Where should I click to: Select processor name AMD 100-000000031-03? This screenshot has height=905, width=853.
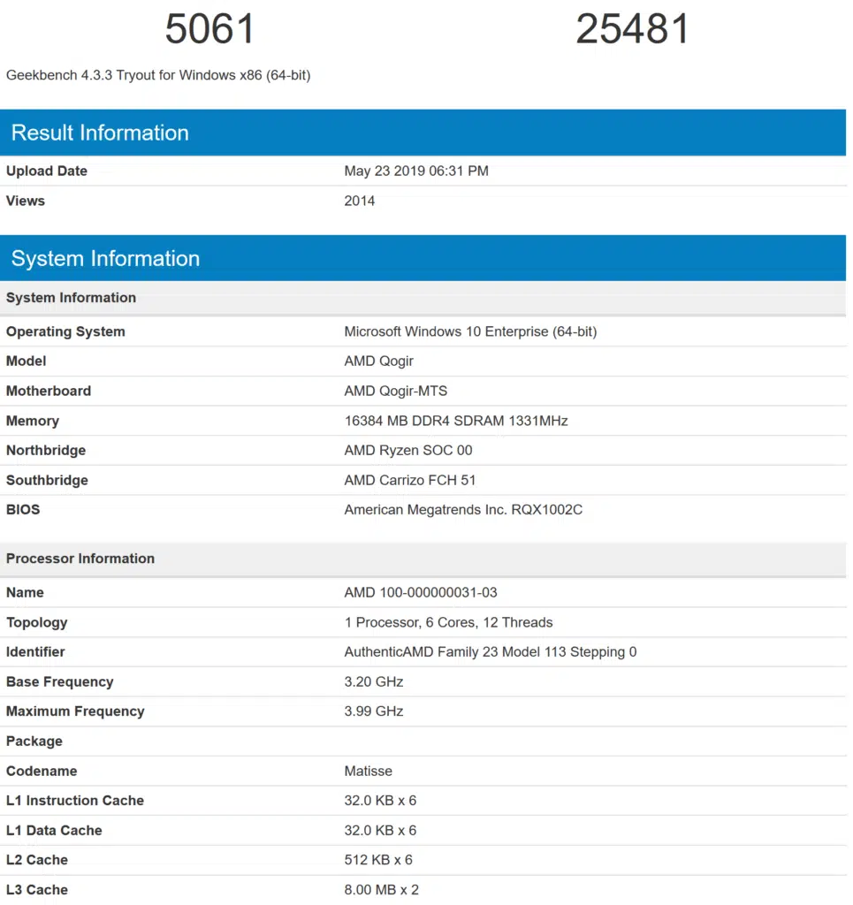pyautogui.click(x=421, y=593)
